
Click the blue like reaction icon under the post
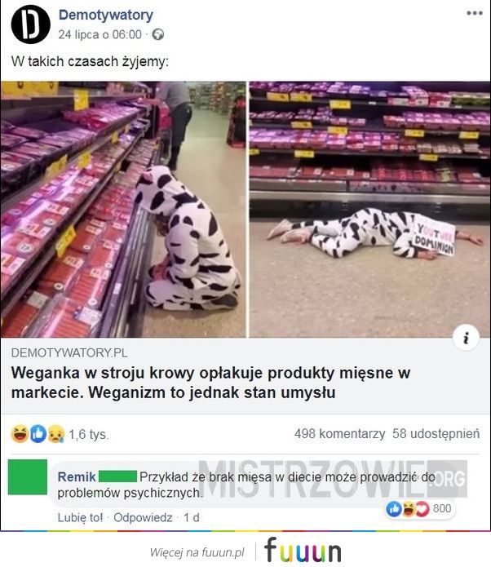(x=38, y=433)
